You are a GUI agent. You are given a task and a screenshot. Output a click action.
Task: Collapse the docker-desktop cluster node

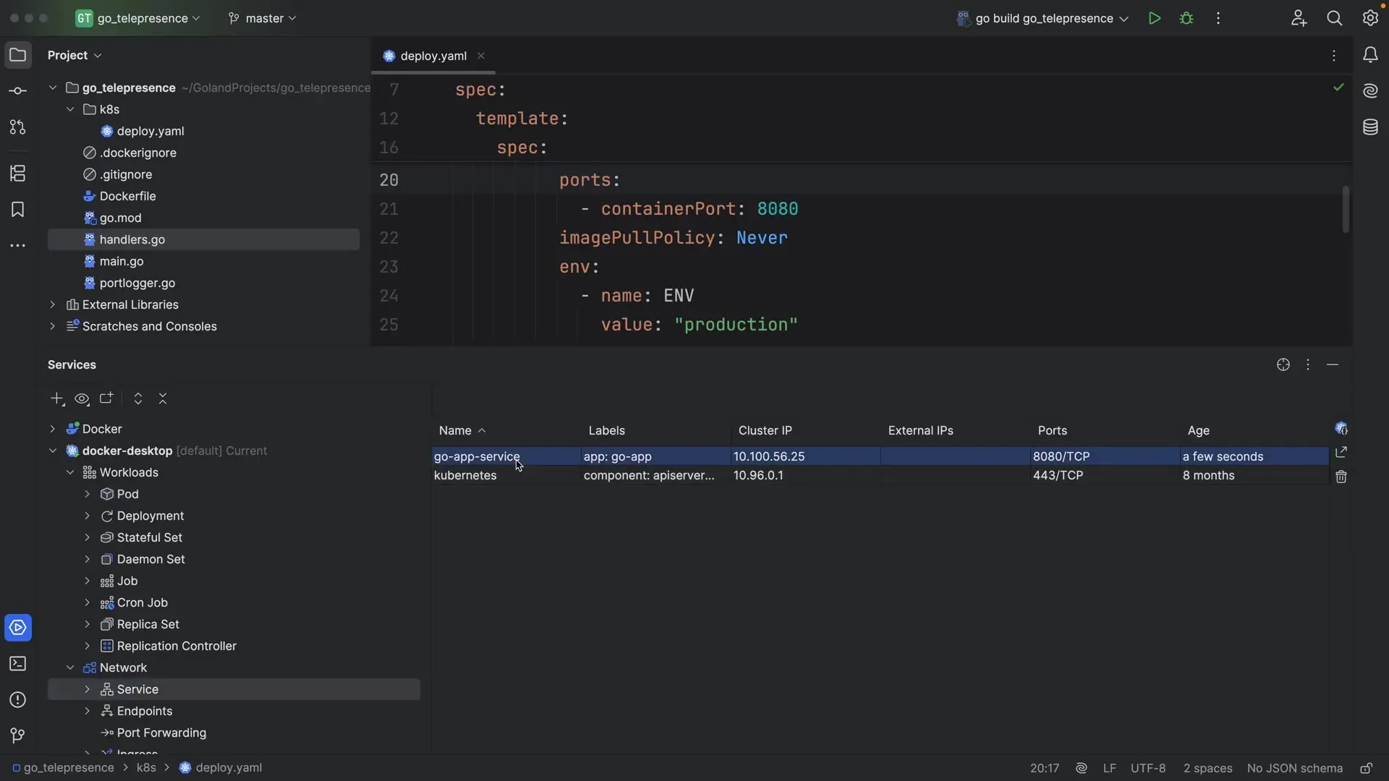(x=53, y=451)
